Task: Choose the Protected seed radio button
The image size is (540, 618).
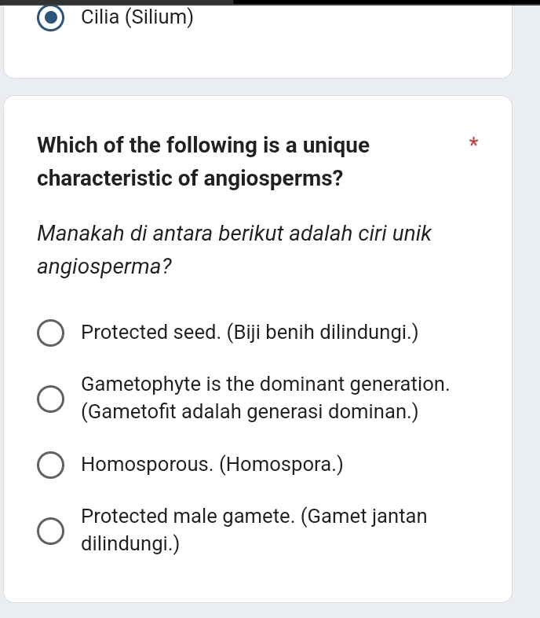Action: tap(52, 333)
